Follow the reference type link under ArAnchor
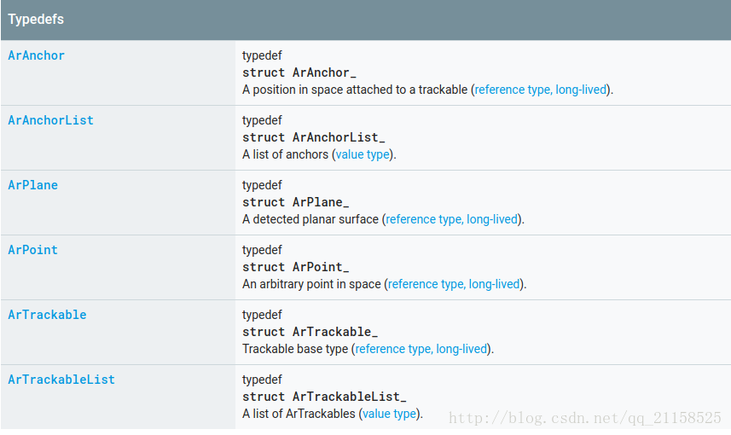The width and height of the screenshot is (731, 435). [540, 90]
